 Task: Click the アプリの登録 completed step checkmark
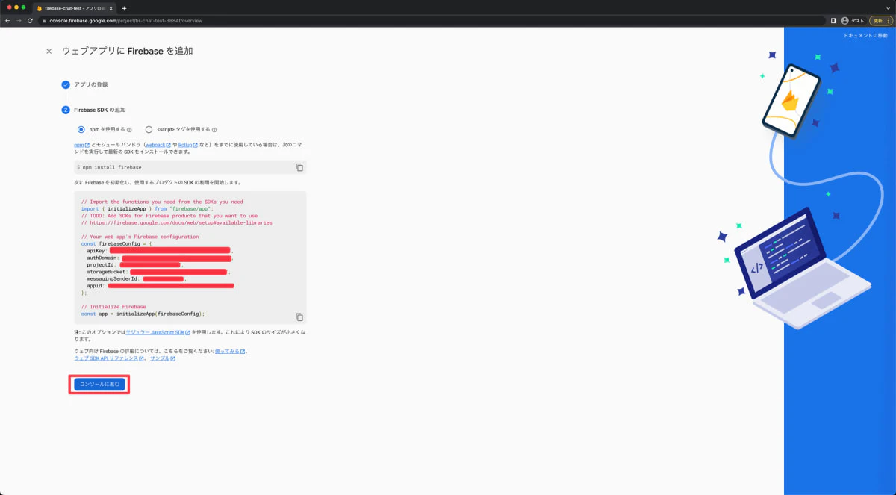tap(66, 84)
